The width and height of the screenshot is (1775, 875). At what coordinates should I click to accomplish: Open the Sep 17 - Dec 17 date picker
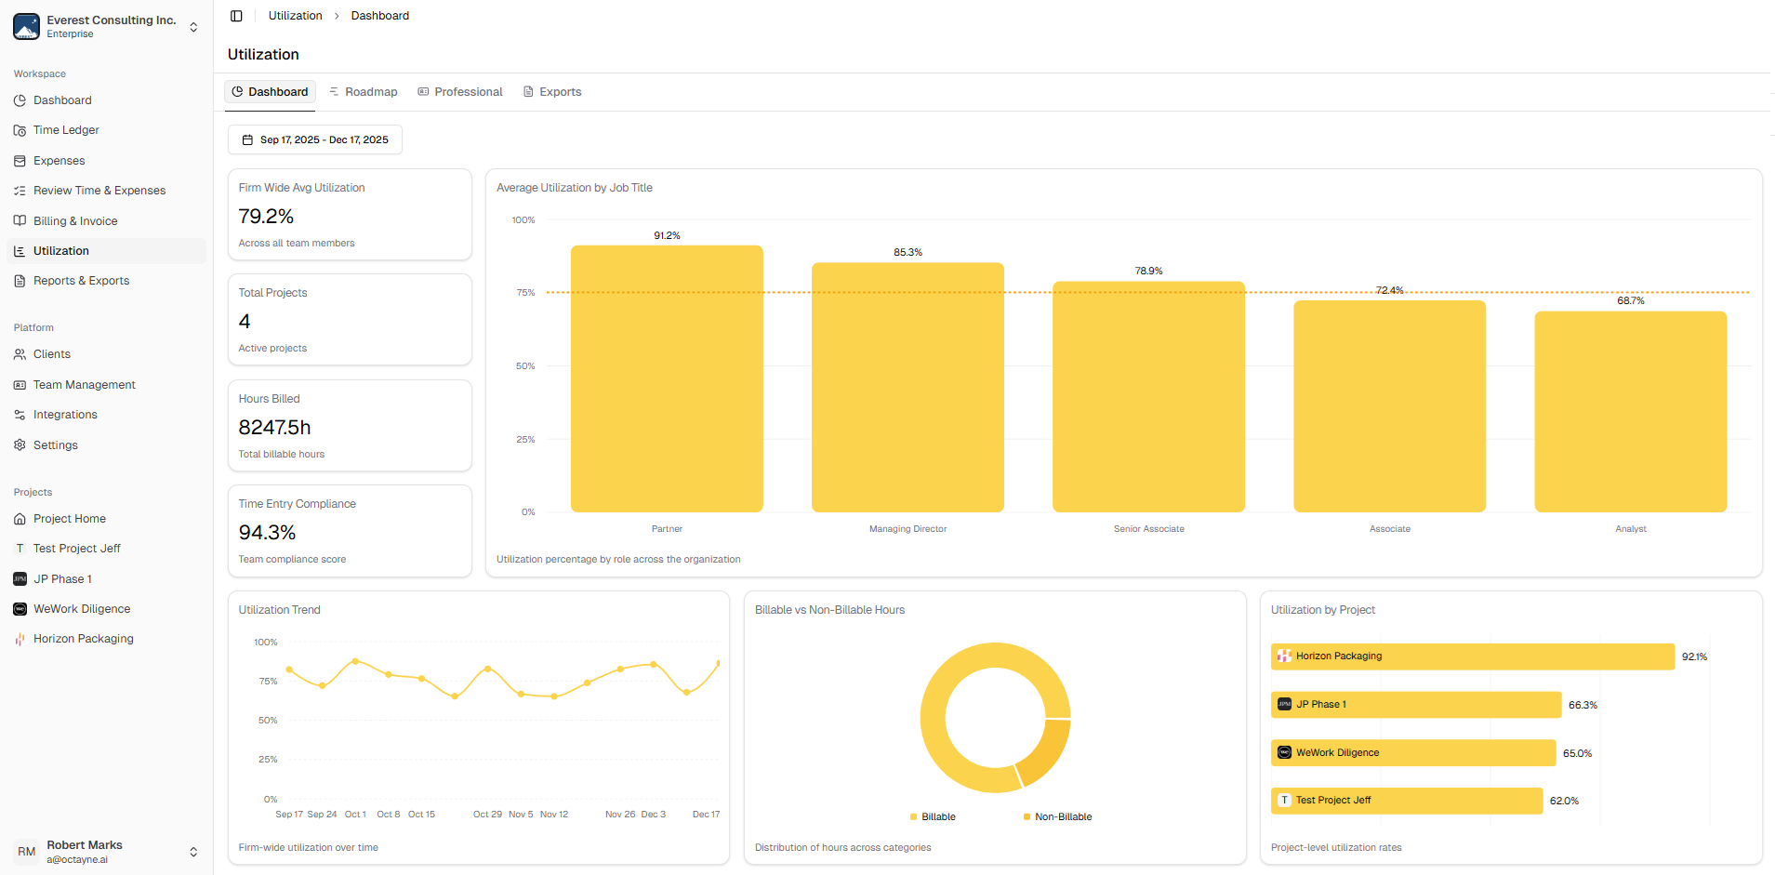(315, 139)
